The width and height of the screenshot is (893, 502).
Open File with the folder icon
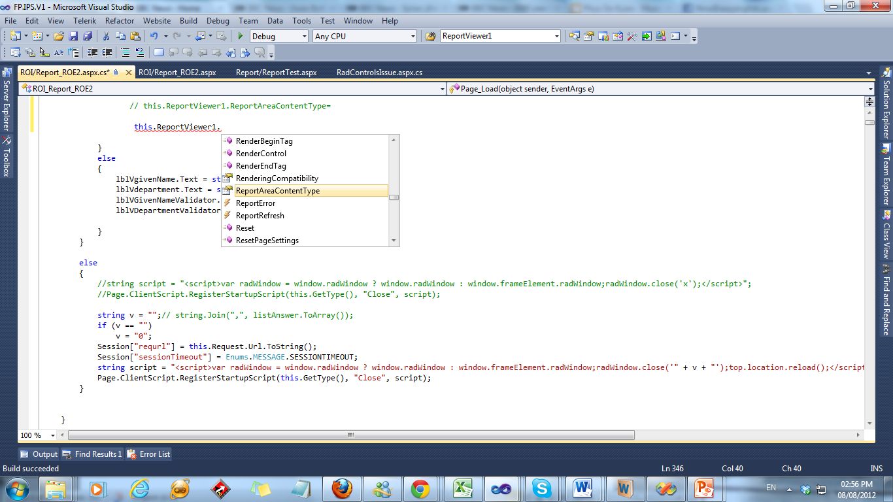click(x=59, y=37)
